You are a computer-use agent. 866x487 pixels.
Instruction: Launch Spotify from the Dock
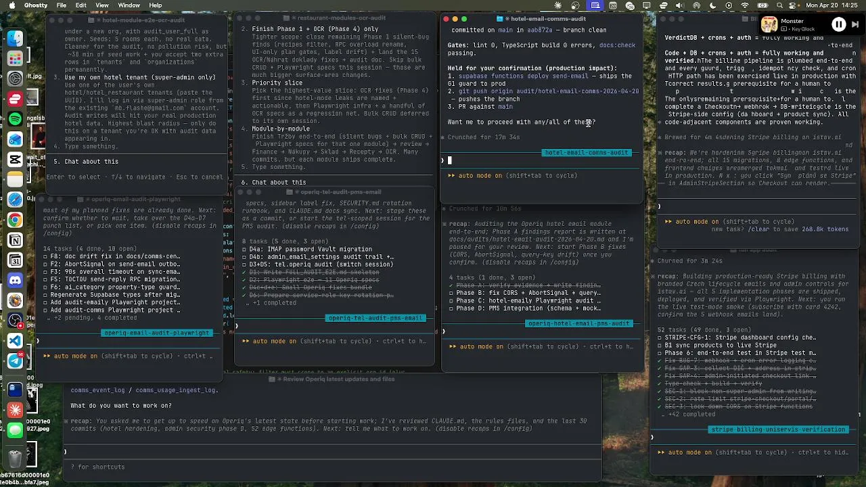15,119
